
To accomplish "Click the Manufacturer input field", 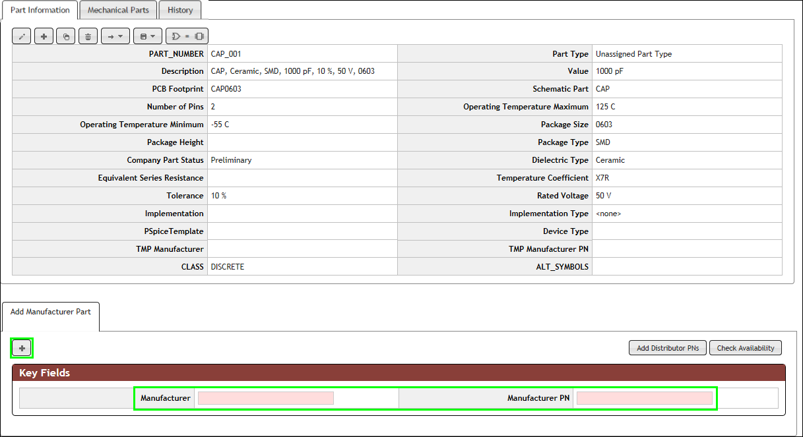I will tap(265, 397).
